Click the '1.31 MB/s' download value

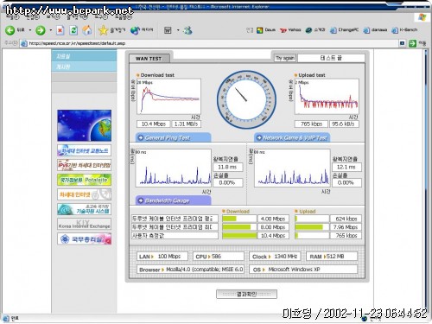(187, 124)
